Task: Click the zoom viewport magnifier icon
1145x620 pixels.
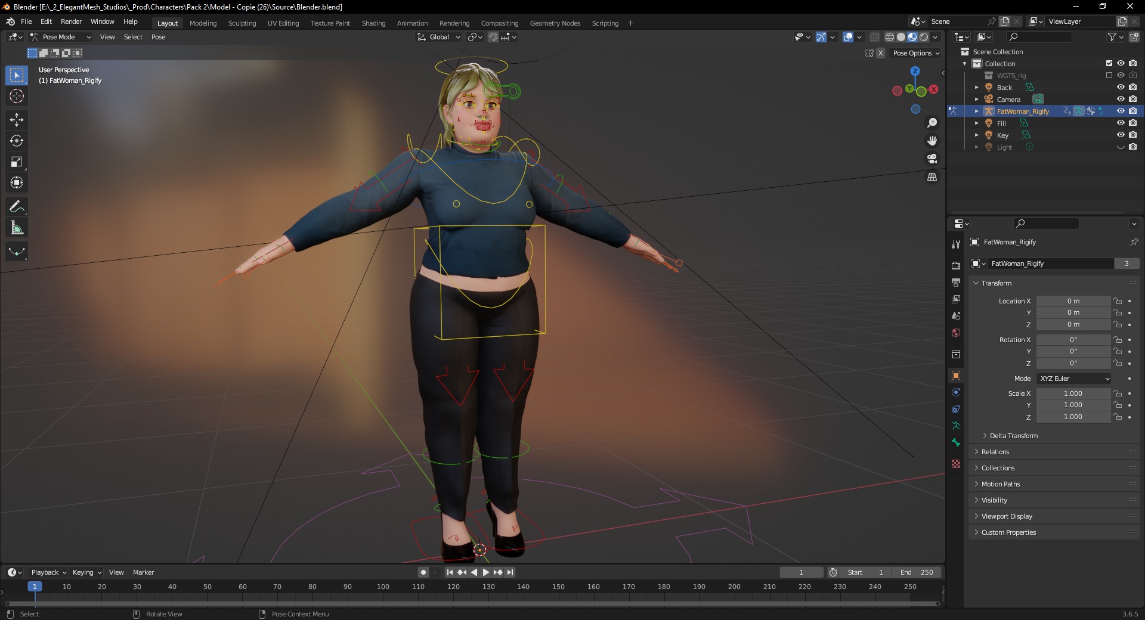Action: click(932, 123)
